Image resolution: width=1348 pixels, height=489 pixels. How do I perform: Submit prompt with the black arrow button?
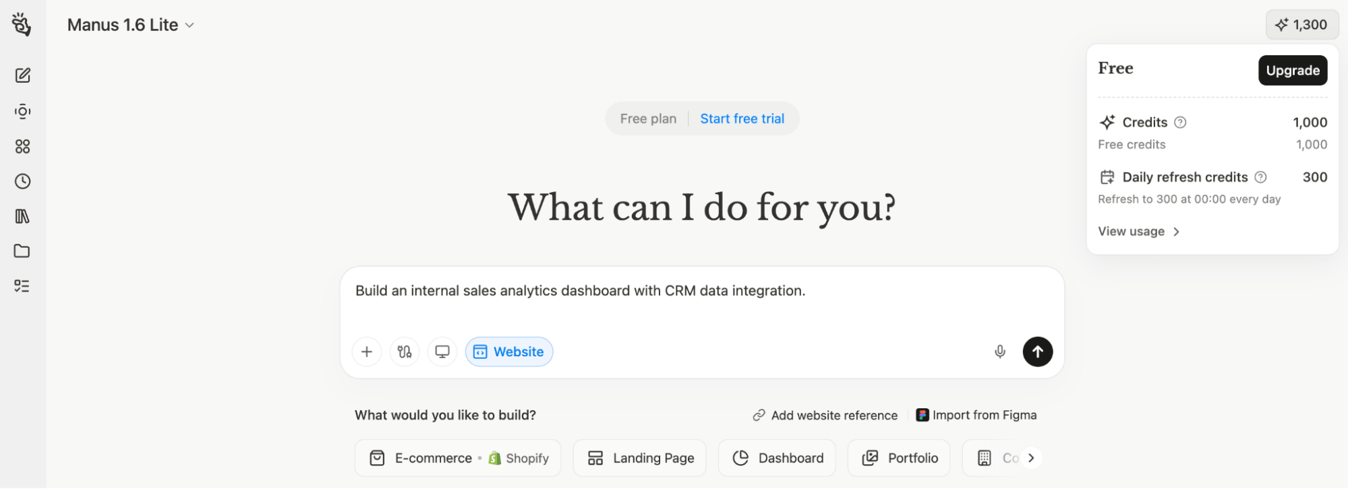tap(1038, 352)
